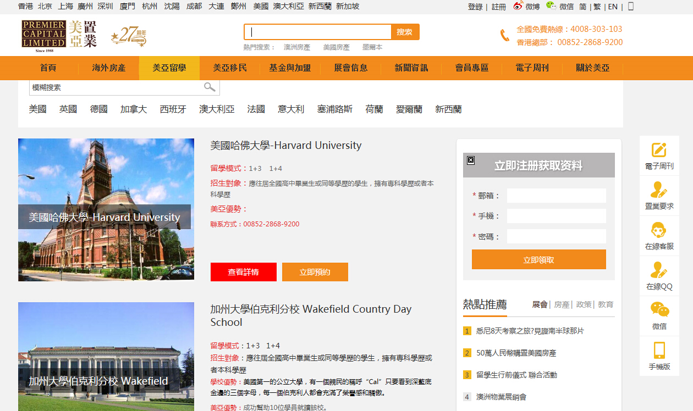The image size is (693, 411).
Task: Click the orange phone hotline icon
Action: [x=504, y=36]
